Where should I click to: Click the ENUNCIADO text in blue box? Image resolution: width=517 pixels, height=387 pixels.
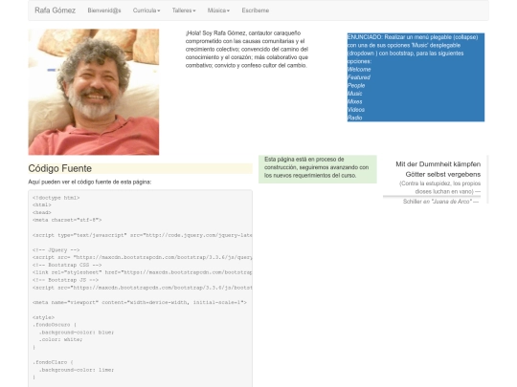pyautogui.click(x=413, y=50)
